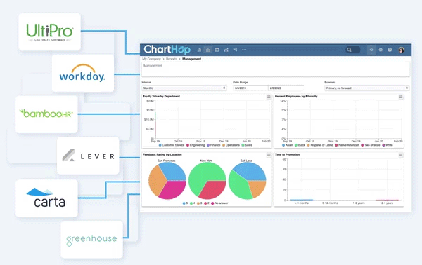Toggle rating 5 legend item

coord(185,203)
